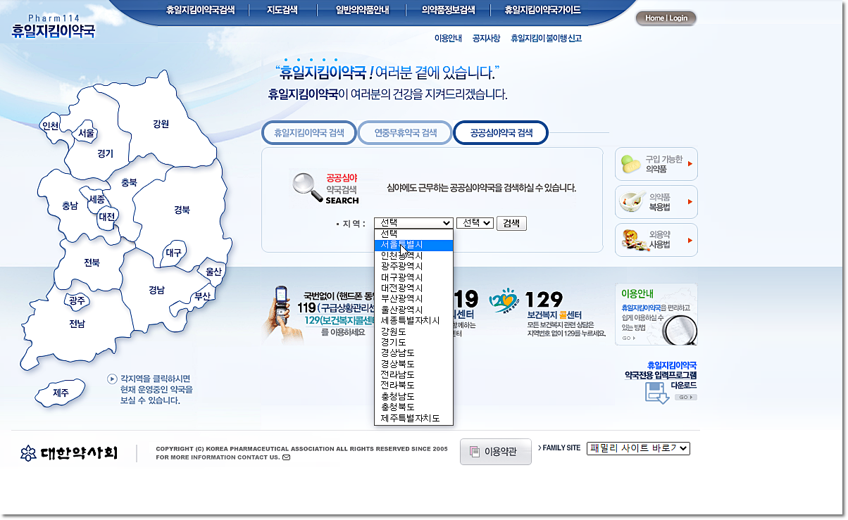Open 이용안내 link
This screenshot has height=520, width=848.
pos(448,39)
